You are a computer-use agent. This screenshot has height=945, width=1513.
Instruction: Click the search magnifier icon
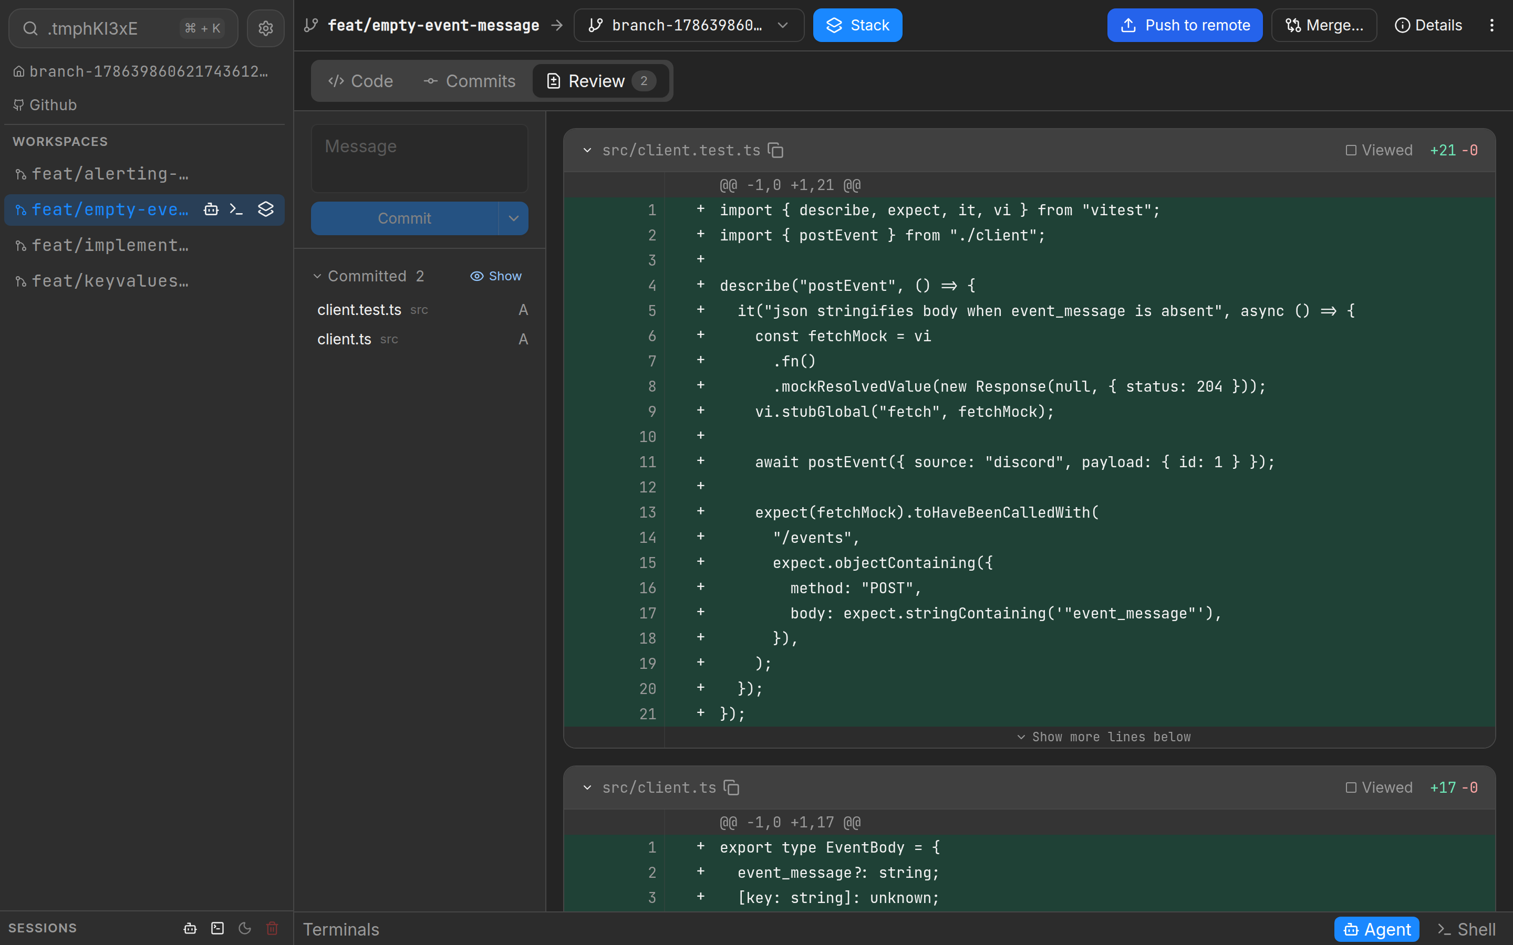click(x=30, y=28)
